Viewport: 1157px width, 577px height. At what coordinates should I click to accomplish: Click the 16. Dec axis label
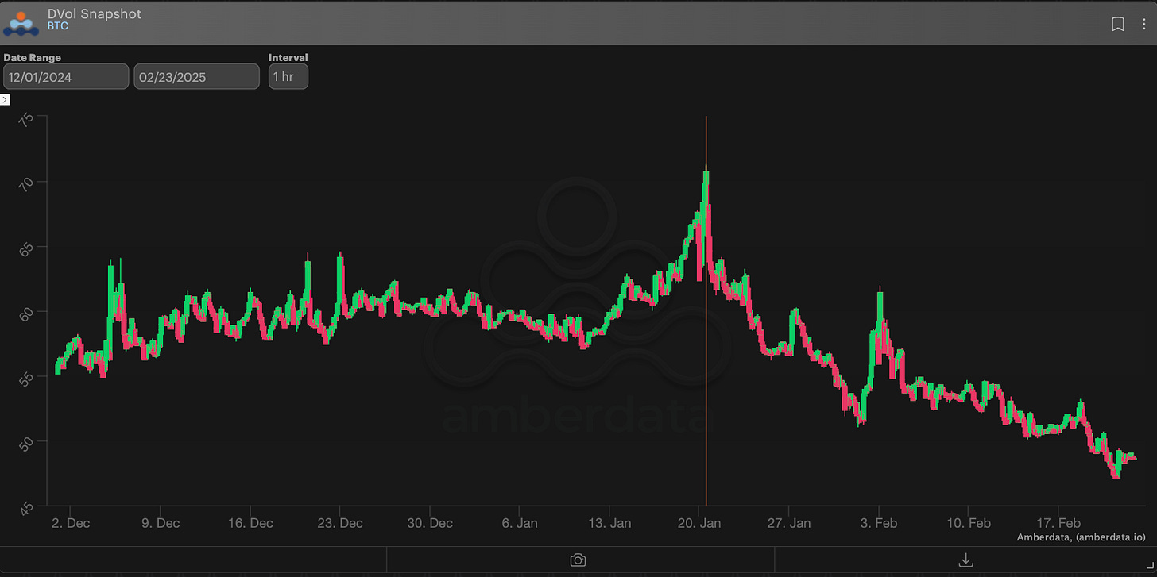pos(250,523)
